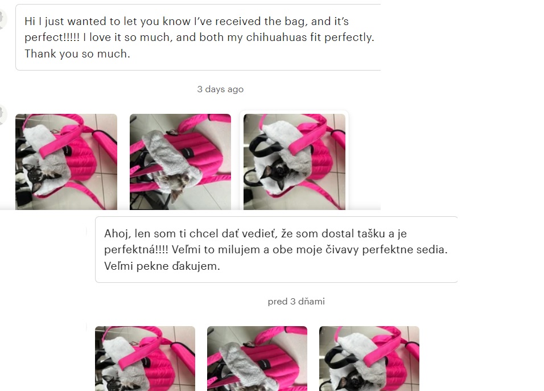Viewport: 544px width, 391px height.
Task: Click the '3 days ago' timestamp
Action: coord(220,89)
